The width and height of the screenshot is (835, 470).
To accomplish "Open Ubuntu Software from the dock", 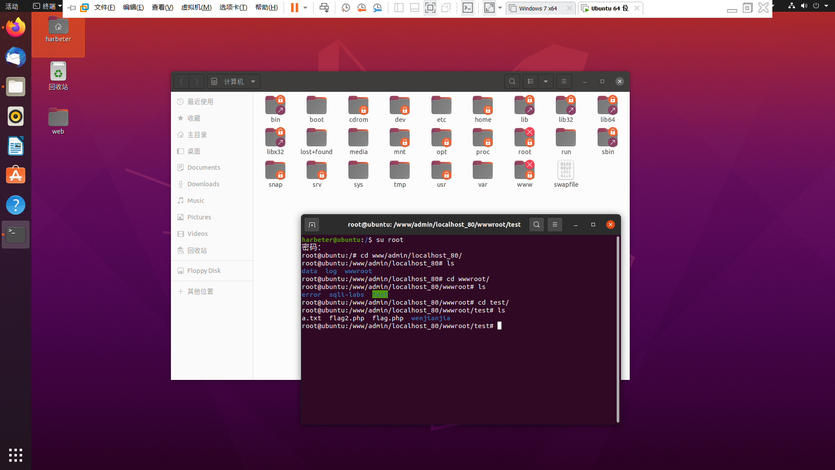I will (x=16, y=175).
